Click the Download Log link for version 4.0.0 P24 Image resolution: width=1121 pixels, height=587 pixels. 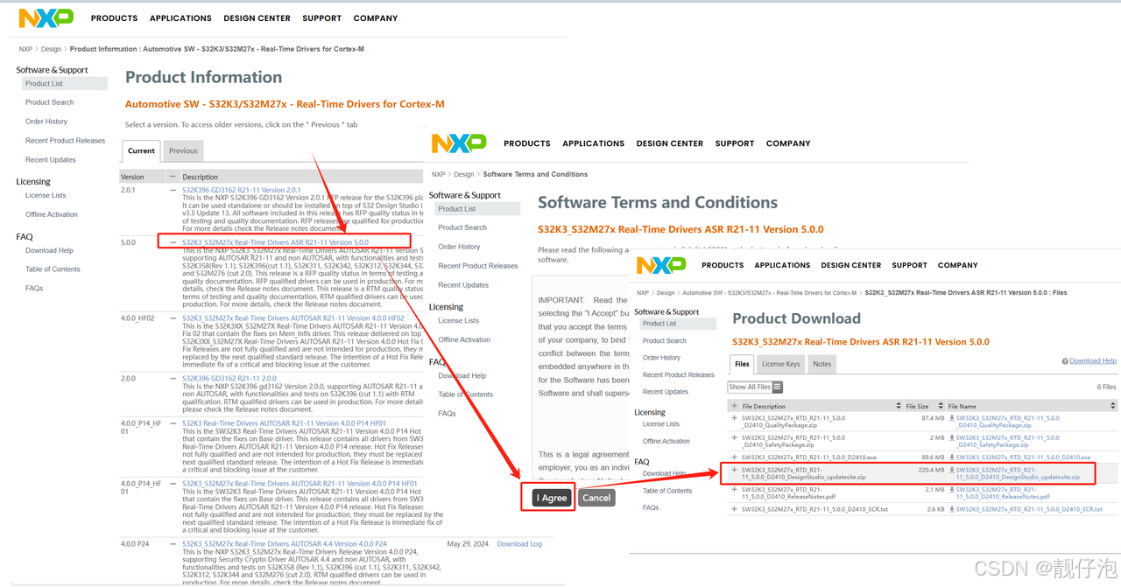coord(521,543)
